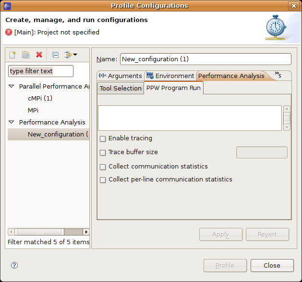The image size is (302, 282).
Task: Click the trace buffer size value field
Action: 262,153
